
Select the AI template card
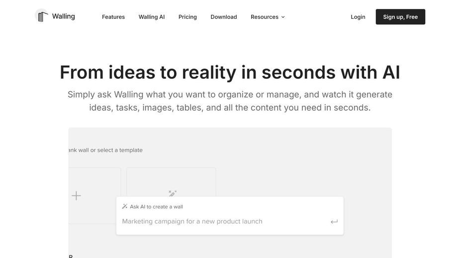[172, 182]
